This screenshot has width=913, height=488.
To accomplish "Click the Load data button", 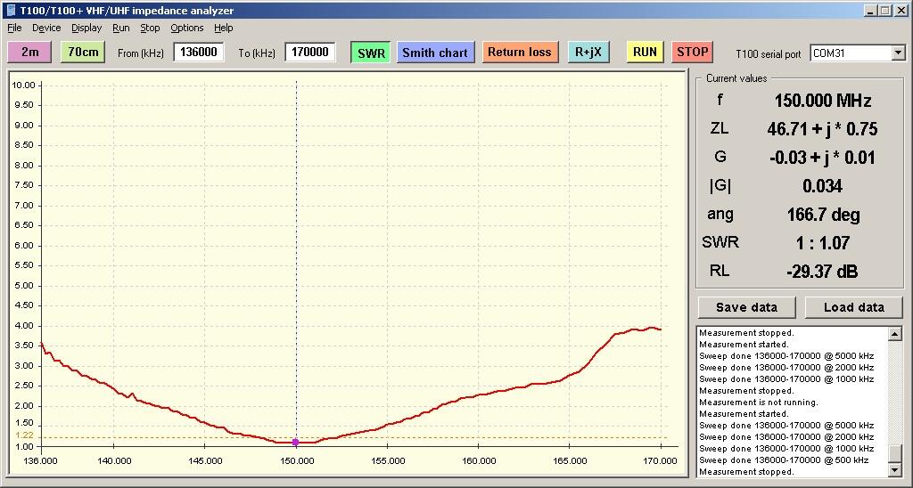I will click(853, 307).
